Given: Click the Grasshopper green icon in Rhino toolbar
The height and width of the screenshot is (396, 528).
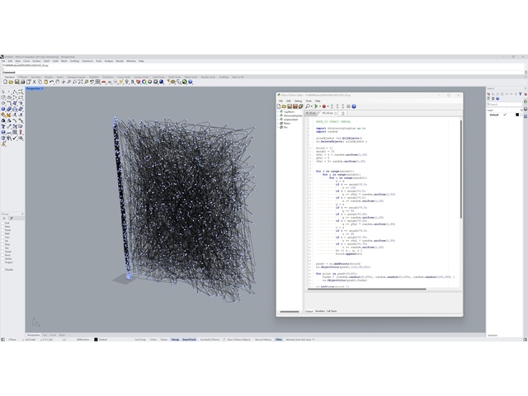Looking at the screenshot, I should tap(184, 82).
